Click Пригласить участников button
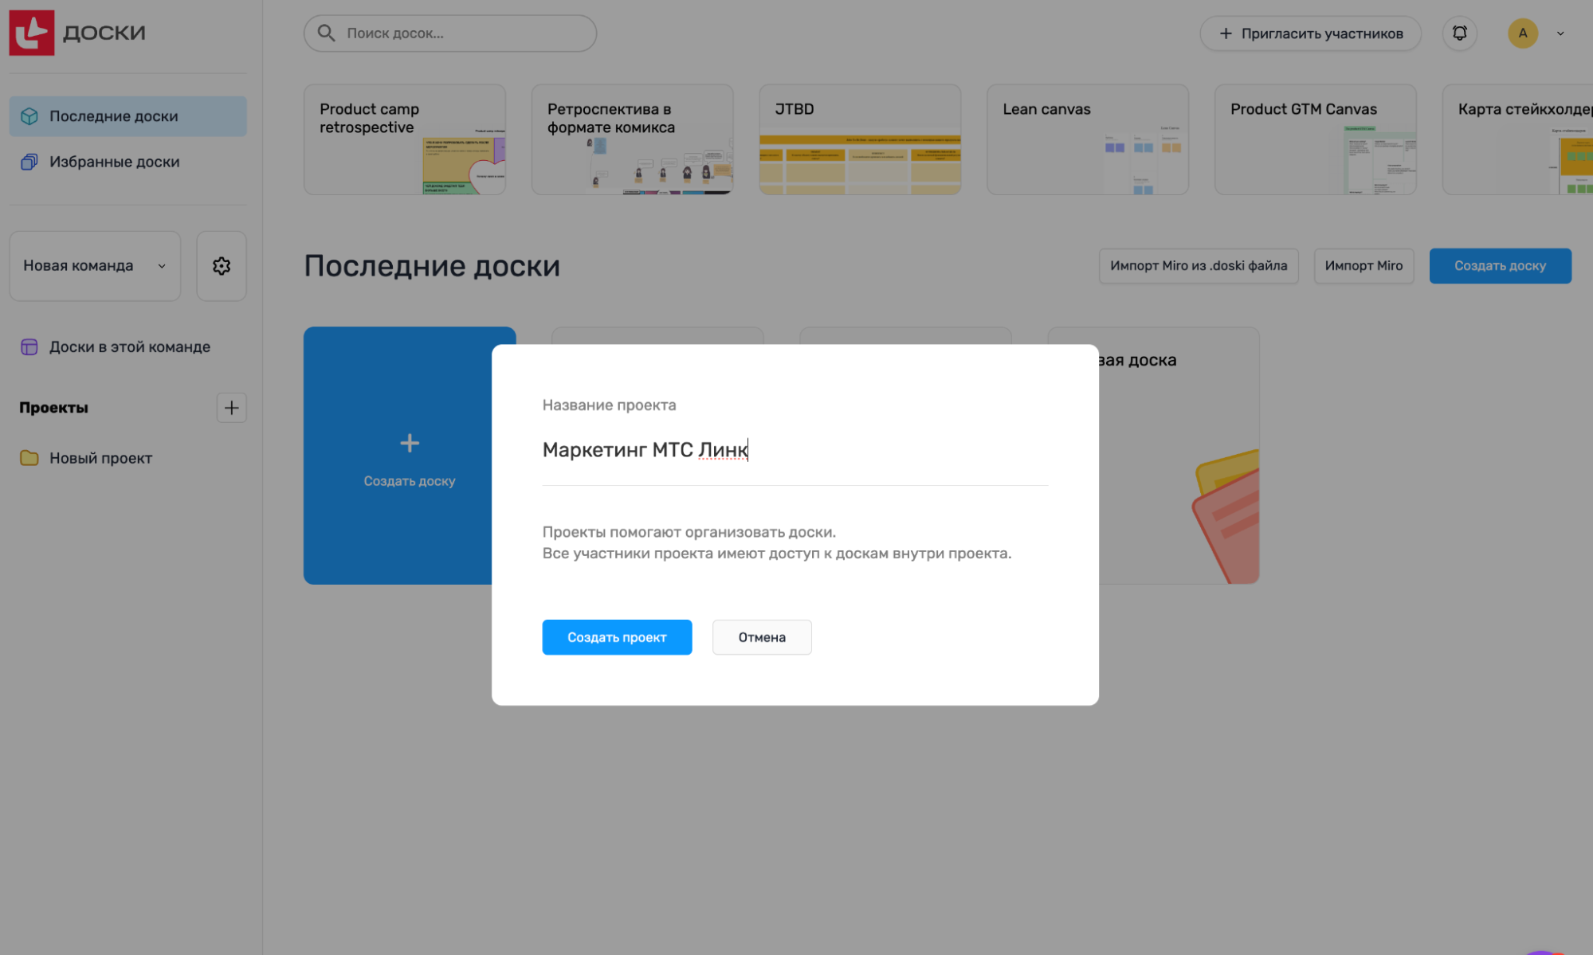This screenshot has height=955, width=1593. pos(1310,33)
